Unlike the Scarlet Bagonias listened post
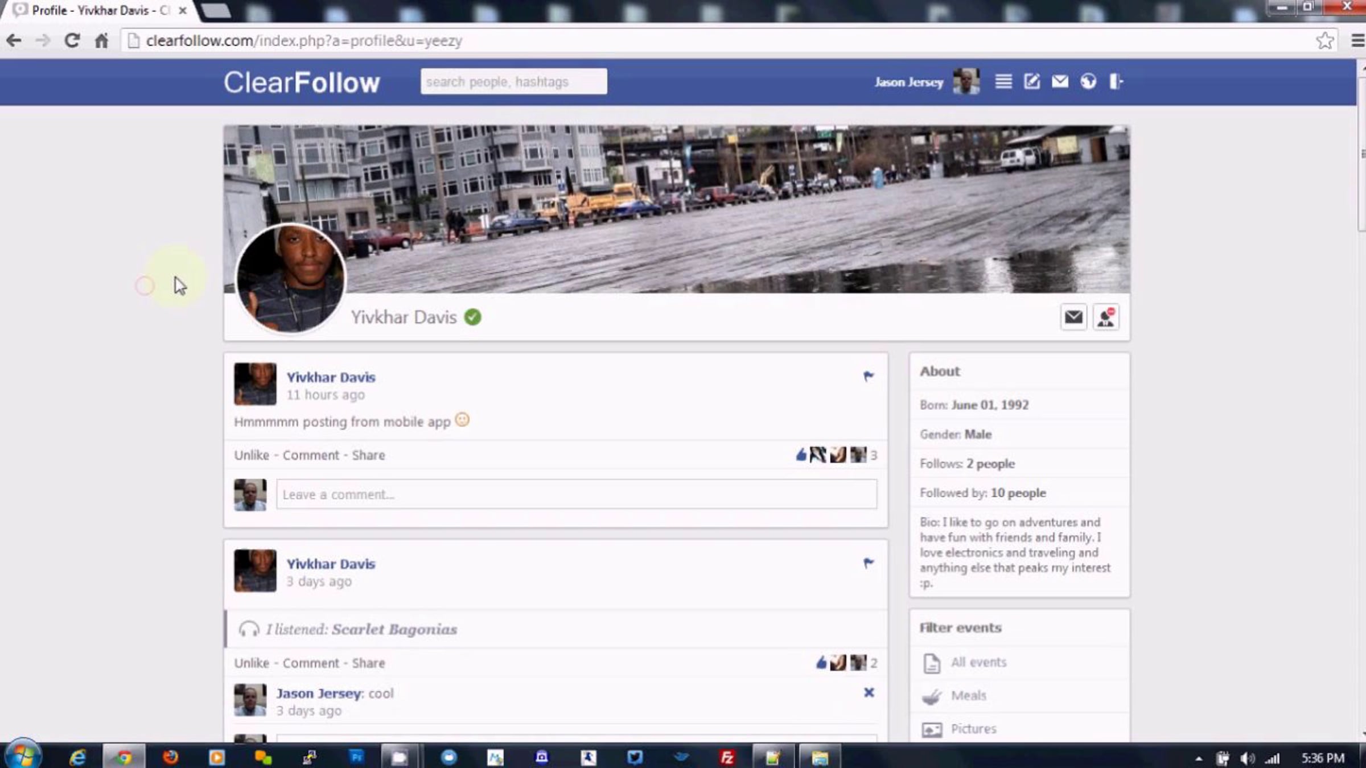Image resolution: width=1366 pixels, height=768 pixels. click(x=252, y=663)
